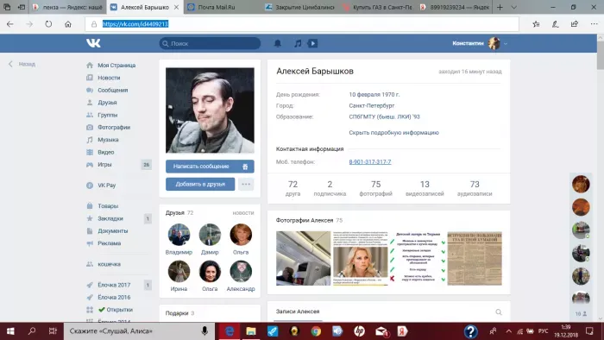This screenshot has height=340, width=604.
Task: Open the notifications bell icon
Action: (277, 43)
